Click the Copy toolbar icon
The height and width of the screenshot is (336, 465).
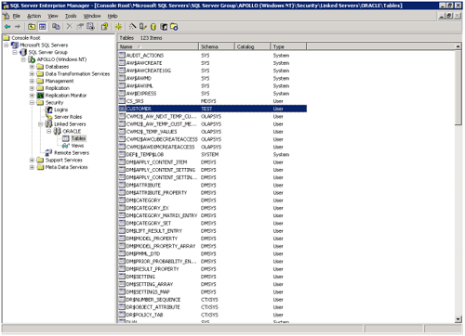tap(56, 27)
